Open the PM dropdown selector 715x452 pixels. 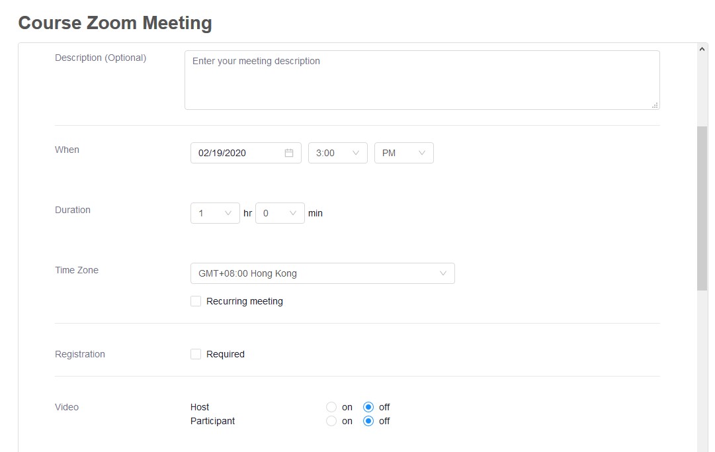point(403,153)
